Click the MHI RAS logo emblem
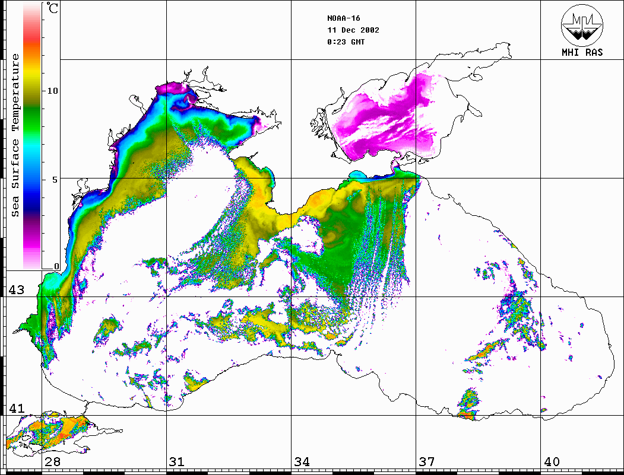Image resolution: width=624 pixels, height=475 pixels. (582, 25)
